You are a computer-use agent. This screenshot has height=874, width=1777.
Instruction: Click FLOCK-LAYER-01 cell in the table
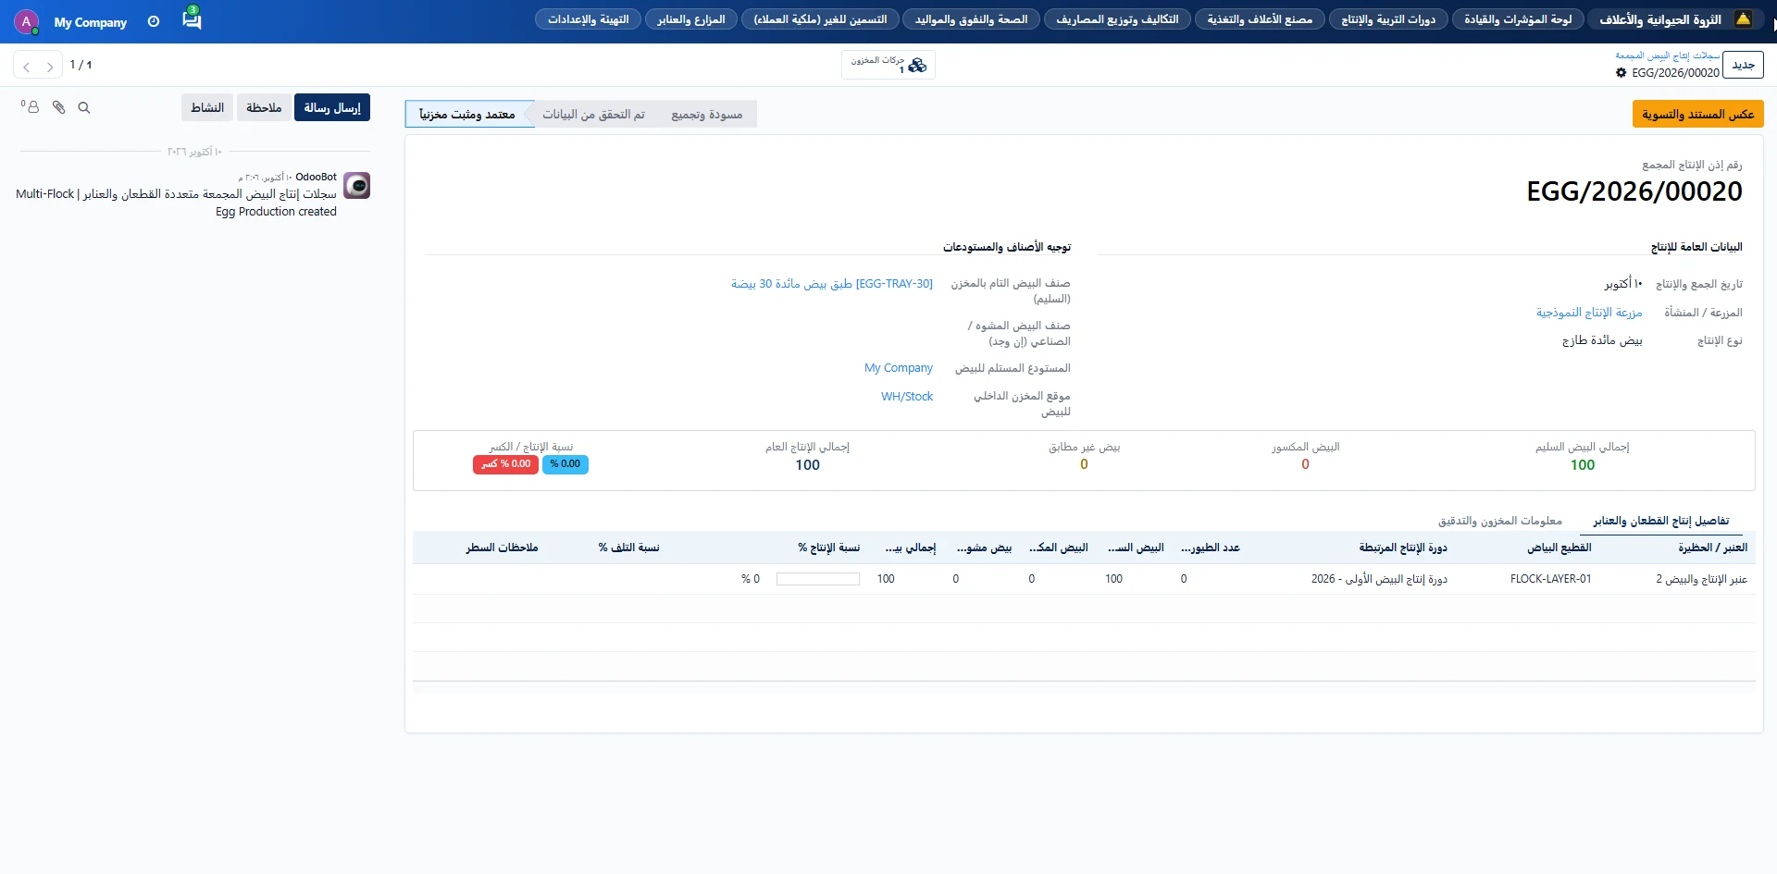1550,579
